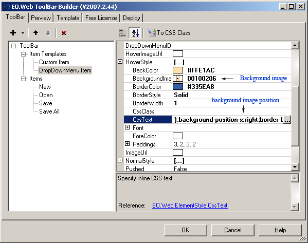Open the Deploy tab
Viewport: 308px width, 243px height.
(132, 18)
